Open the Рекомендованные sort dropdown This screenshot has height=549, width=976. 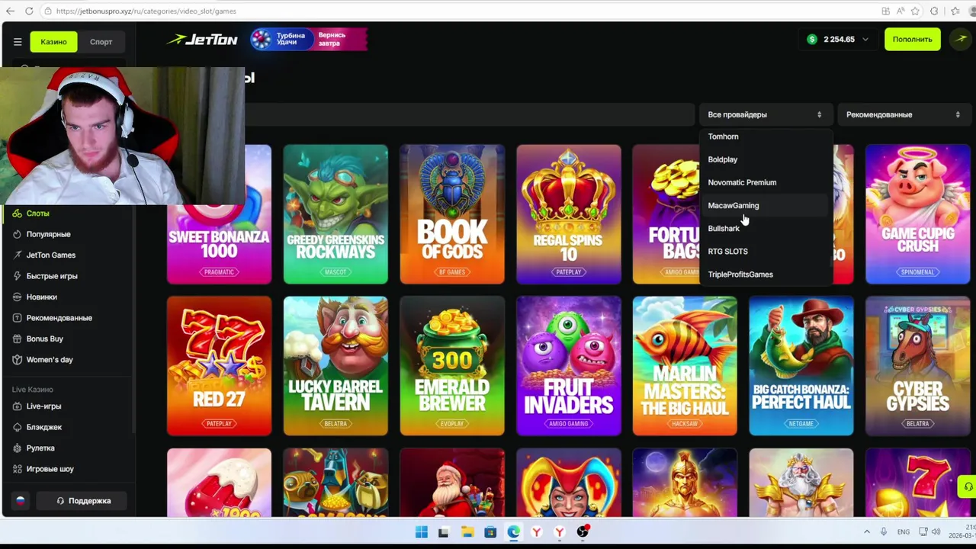pyautogui.click(x=904, y=114)
